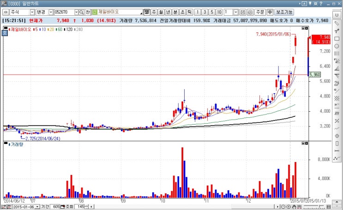Image resolution: width=343 pixels, height=210 pixels.
Task: Select the trend line drawing tool
Action: coord(337,23)
